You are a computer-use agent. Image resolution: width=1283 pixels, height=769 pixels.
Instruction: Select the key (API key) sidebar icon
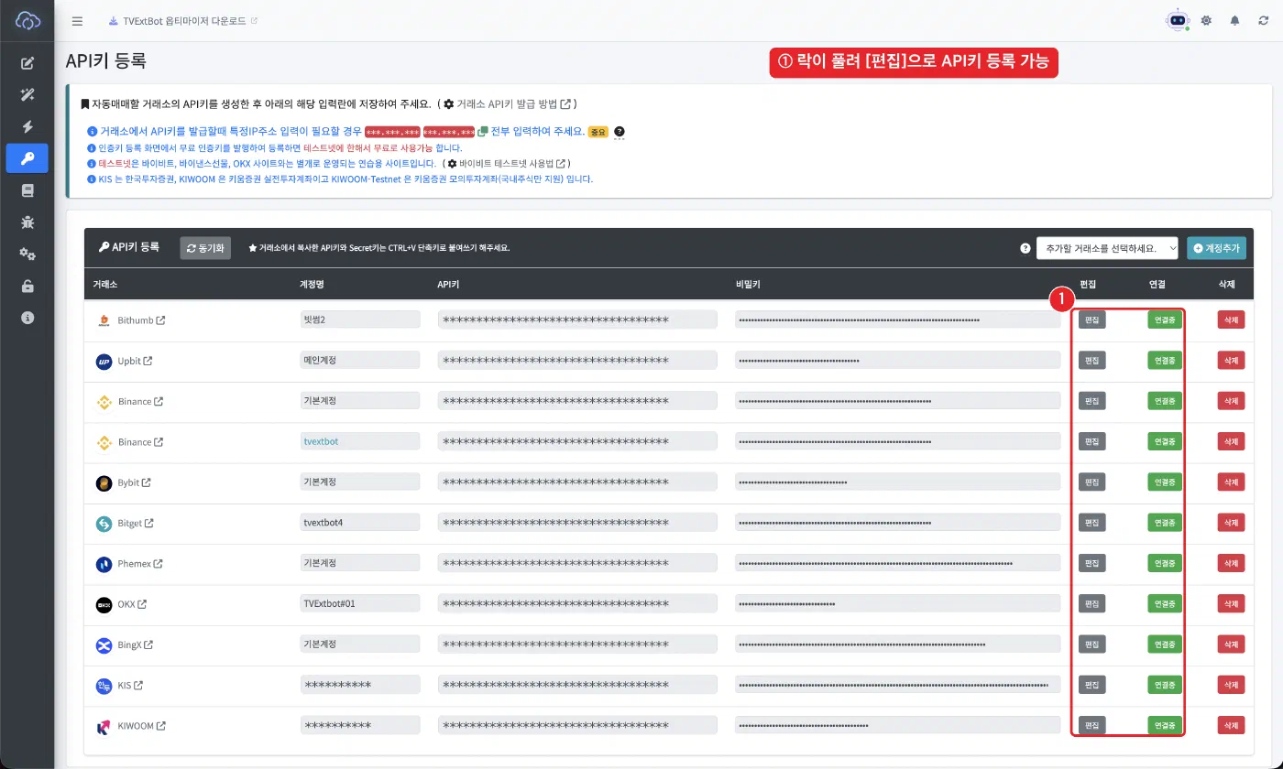(27, 158)
